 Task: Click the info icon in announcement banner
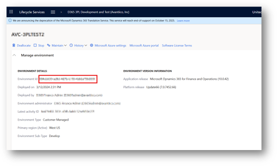point(10,20)
